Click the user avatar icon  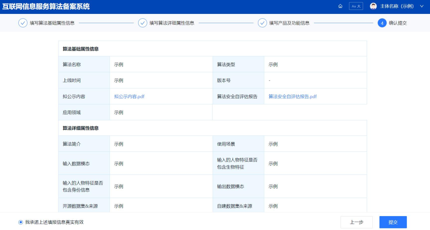[x=373, y=6]
